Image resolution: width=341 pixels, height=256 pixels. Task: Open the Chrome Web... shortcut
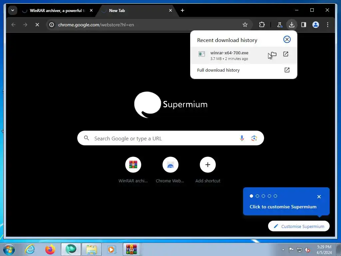[x=170, y=170]
